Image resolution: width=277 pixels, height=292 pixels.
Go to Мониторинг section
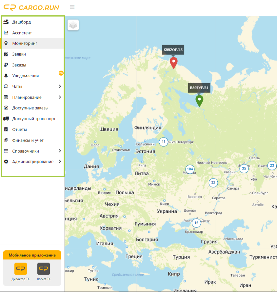click(33, 43)
